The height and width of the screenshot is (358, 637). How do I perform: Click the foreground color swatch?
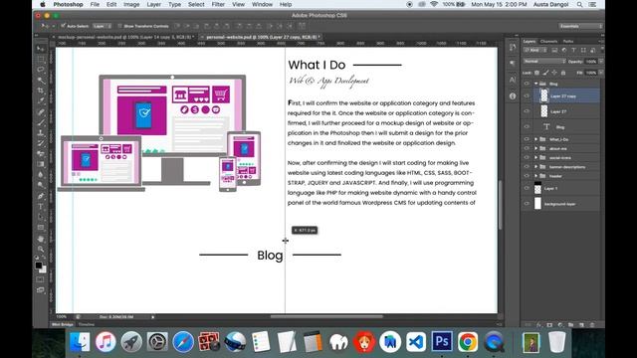39,266
